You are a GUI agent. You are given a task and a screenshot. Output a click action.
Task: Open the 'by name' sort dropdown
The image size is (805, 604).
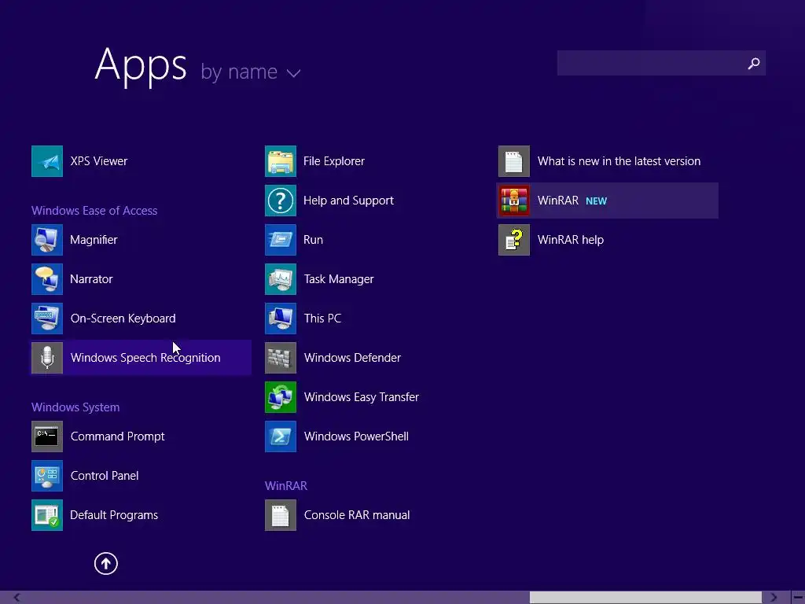tap(250, 72)
